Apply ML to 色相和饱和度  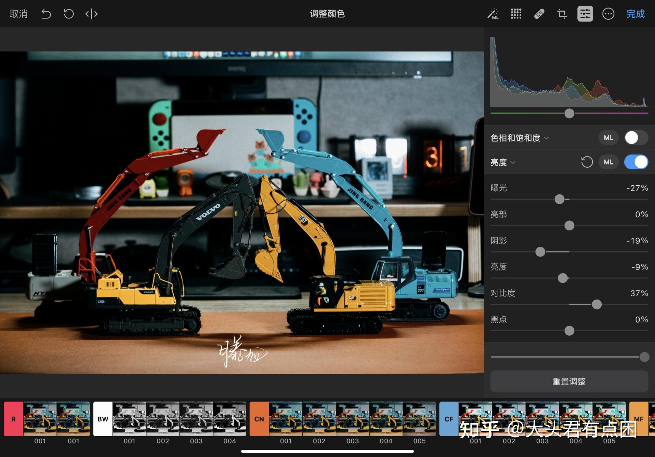pyautogui.click(x=609, y=138)
